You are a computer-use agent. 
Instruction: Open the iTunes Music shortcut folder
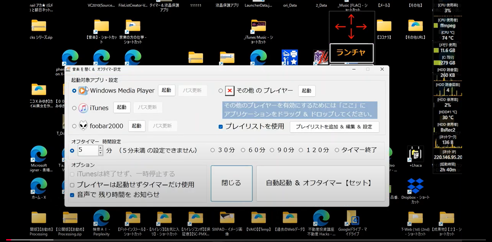258,26
